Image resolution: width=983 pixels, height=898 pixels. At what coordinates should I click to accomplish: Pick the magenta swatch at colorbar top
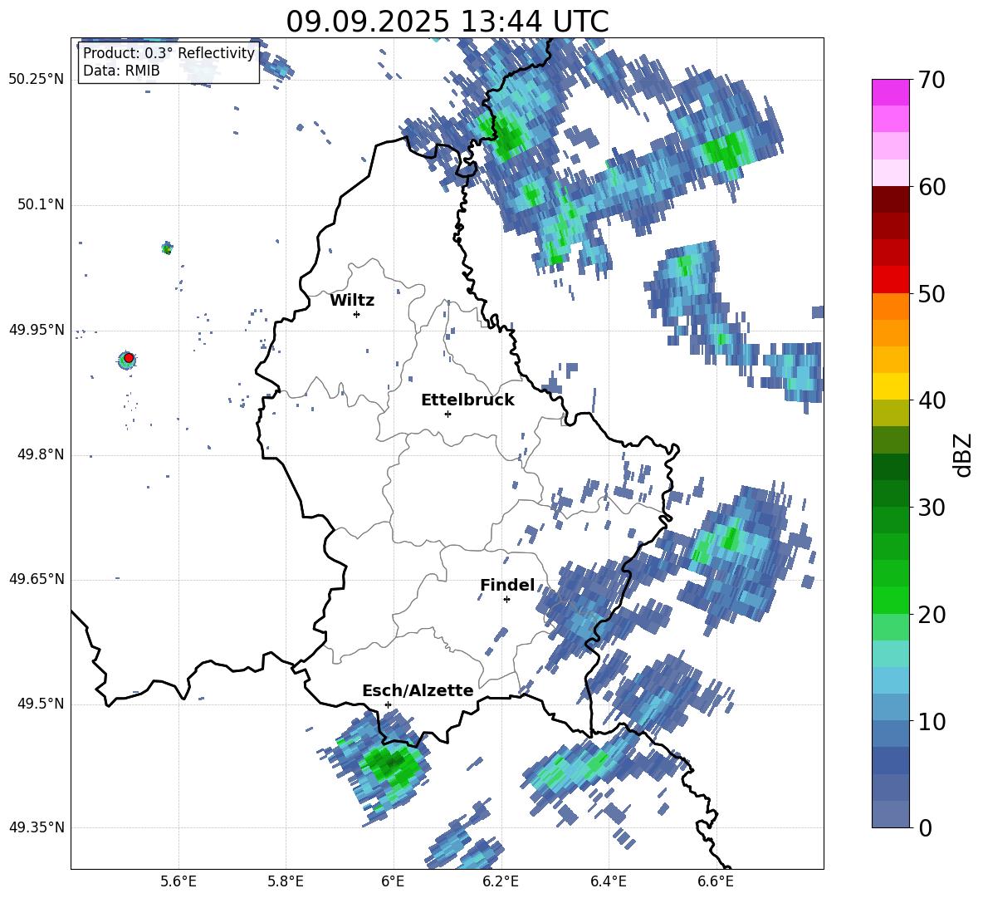[x=890, y=92]
